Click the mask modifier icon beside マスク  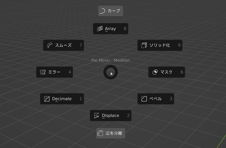pyautogui.click(x=155, y=72)
